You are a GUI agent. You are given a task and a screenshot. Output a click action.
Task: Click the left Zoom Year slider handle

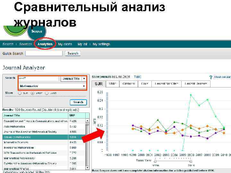(x=155, y=161)
